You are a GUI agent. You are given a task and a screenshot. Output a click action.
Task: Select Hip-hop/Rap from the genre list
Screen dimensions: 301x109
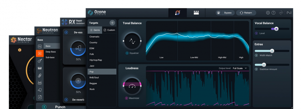(x=96, y=60)
